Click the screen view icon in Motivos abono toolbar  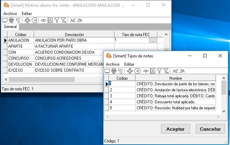5,20
